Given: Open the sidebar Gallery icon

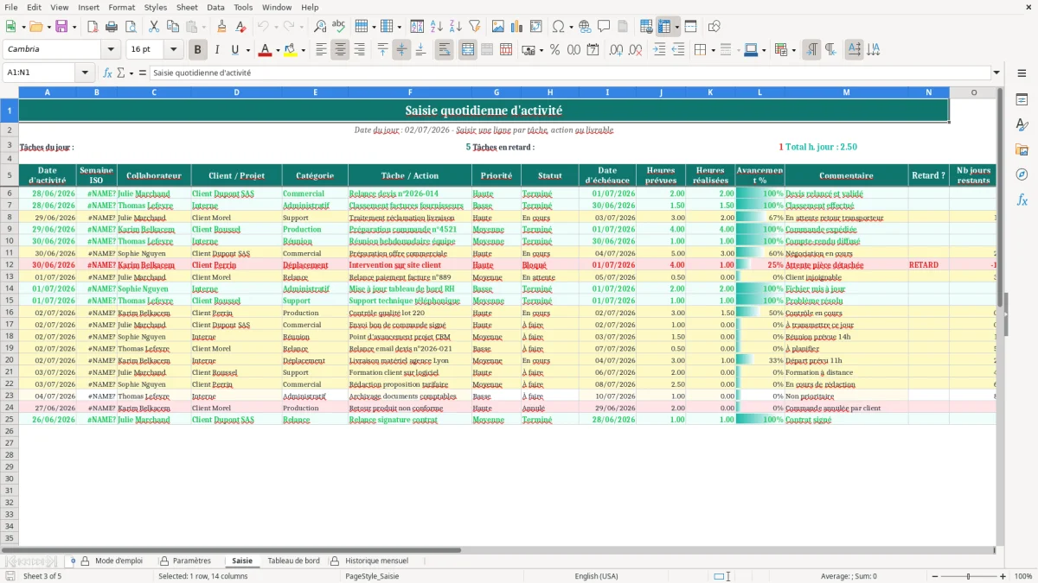Looking at the screenshot, I should pyautogui.click(x=1022, y=149).
